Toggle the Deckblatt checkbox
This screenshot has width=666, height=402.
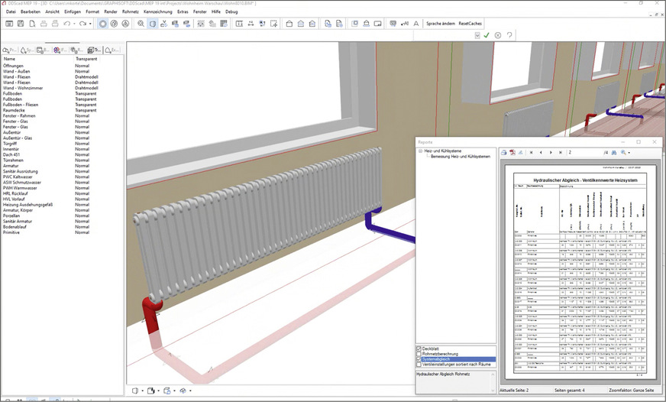pos(419,349)
